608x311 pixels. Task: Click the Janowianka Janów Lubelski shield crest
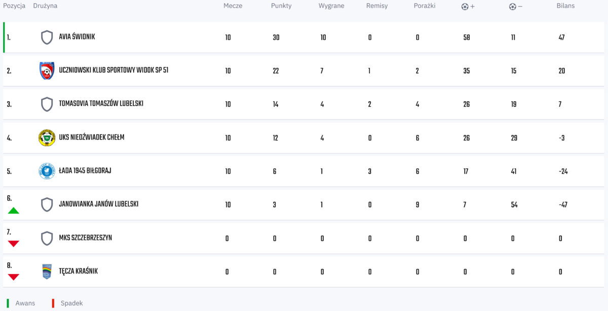pyautogui.click(x=47, y=204)
